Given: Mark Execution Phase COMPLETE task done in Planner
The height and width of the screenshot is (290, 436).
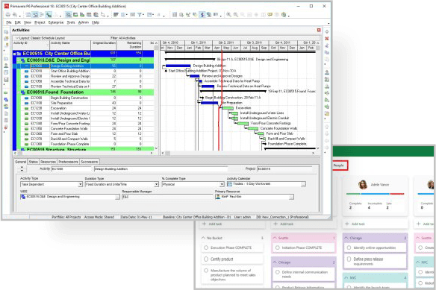Looking at the screenshot, I should point(206,248).
